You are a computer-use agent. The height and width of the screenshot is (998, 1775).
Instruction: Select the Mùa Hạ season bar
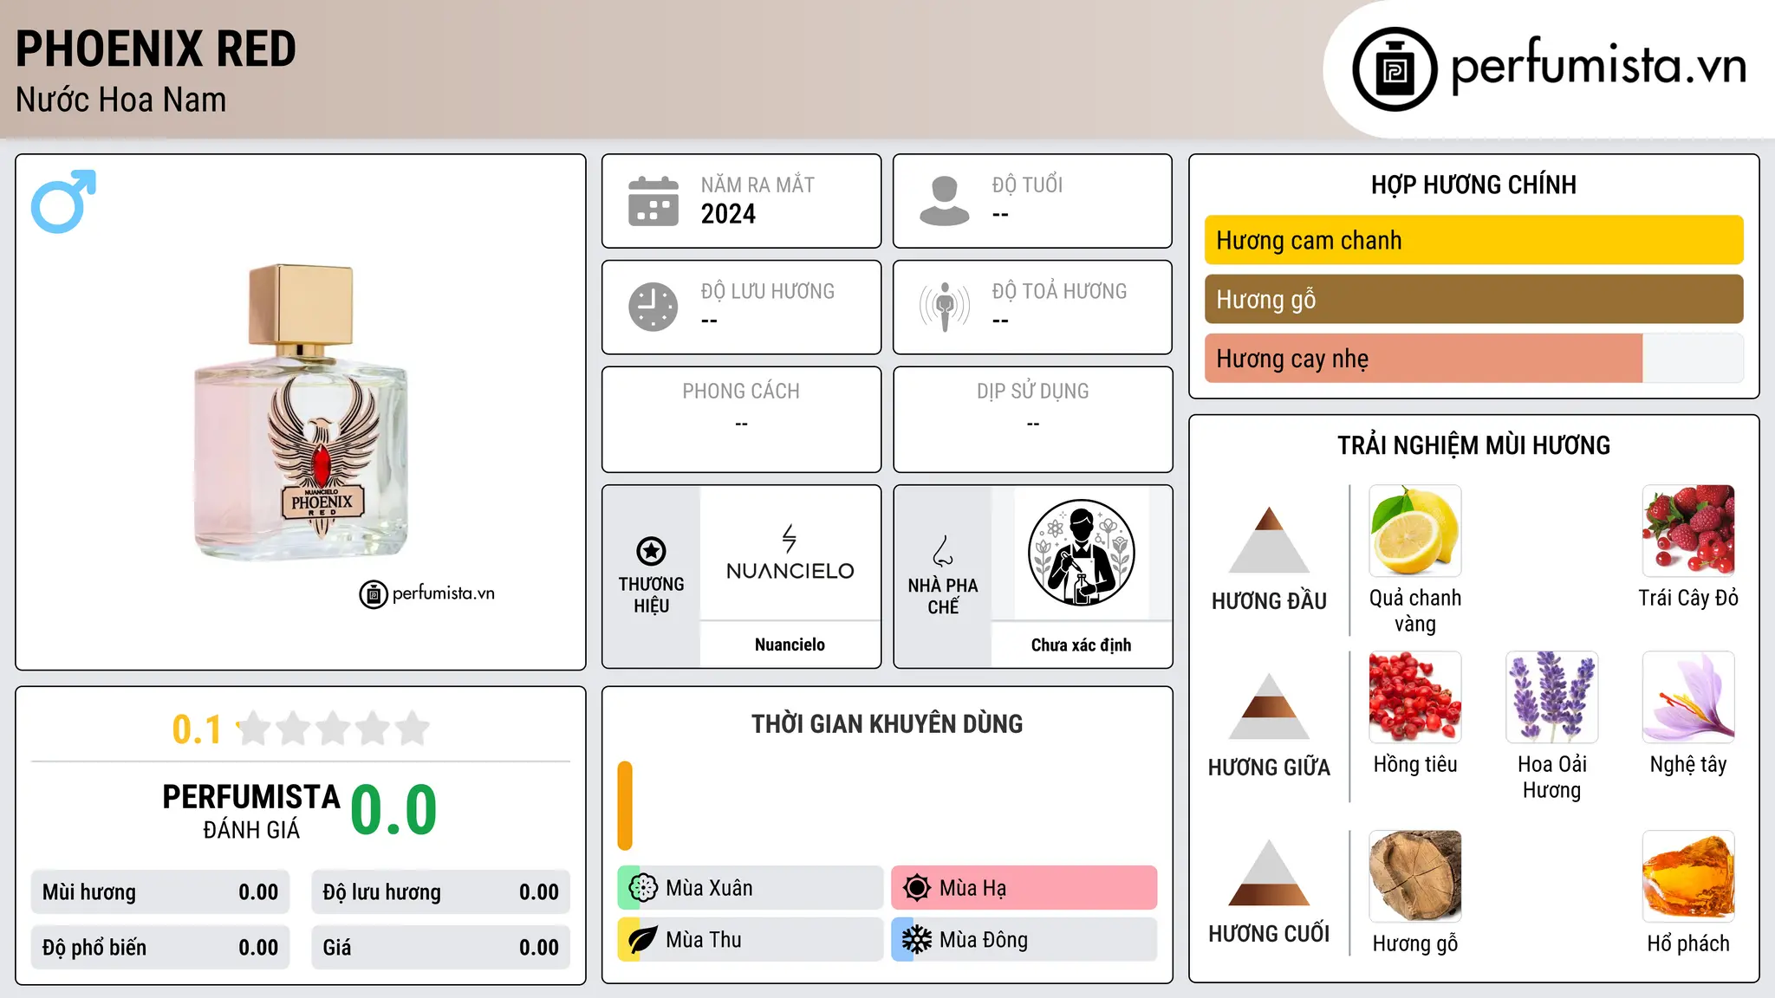1024,888
